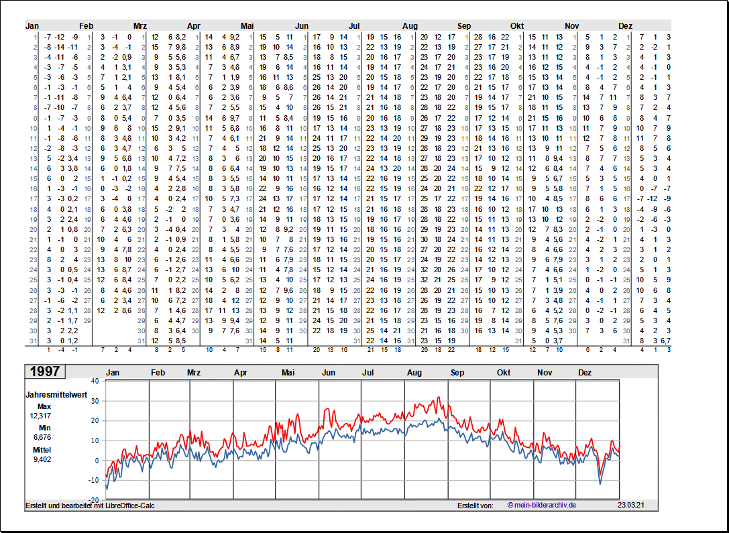The width and height of the screenshot is (729, 533).
Task: Click the Feb header in the table's top row
Action: click(x=87, y=25)
